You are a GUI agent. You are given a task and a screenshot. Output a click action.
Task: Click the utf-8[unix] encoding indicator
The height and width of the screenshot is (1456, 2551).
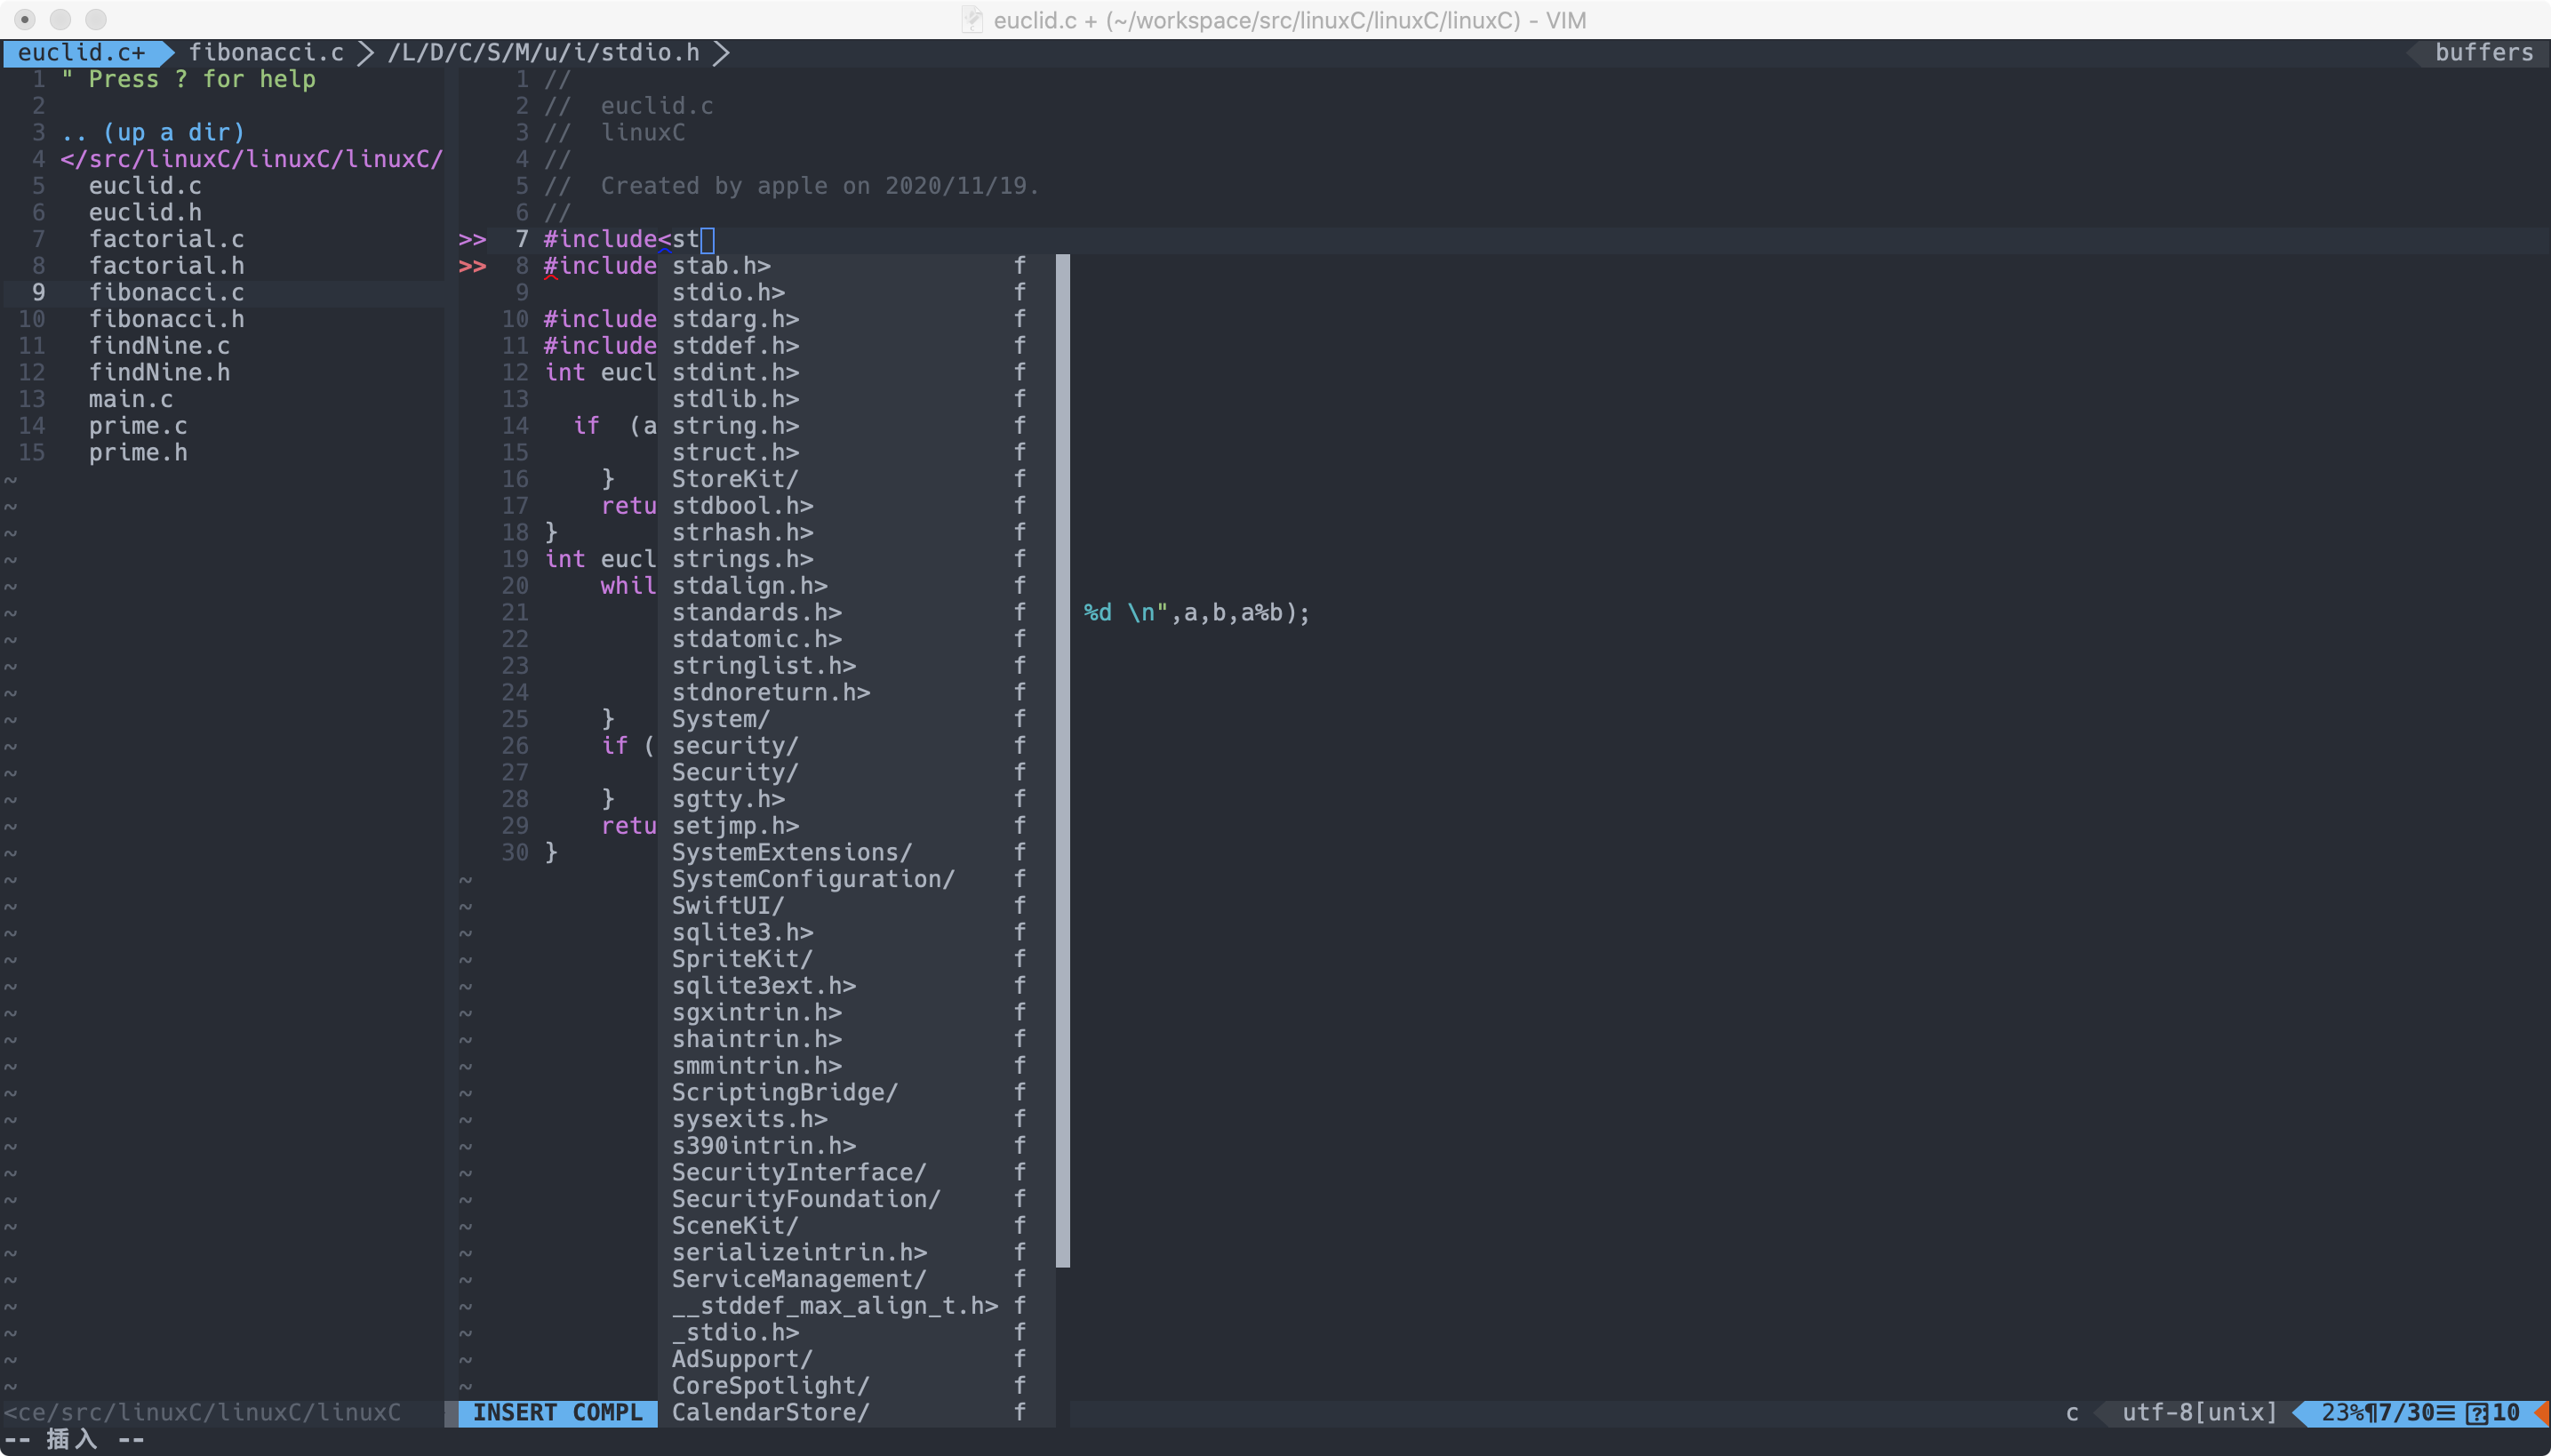2199,1412
